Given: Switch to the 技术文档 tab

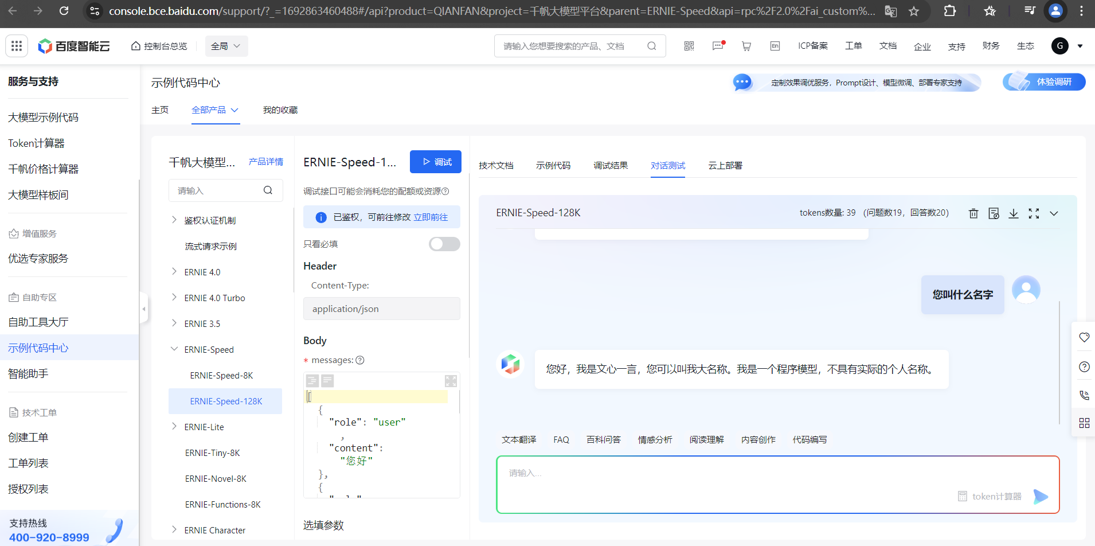Looking at the screenshot, I should pos(496,165).
